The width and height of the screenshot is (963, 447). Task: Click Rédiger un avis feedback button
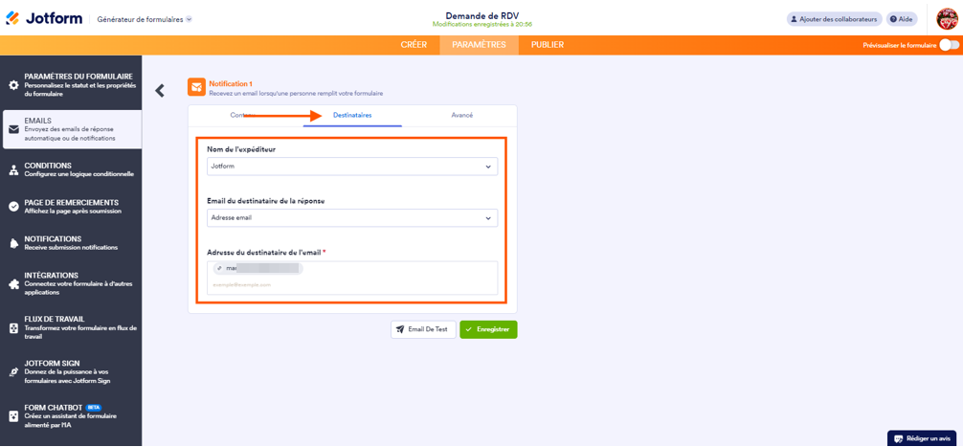922,438
